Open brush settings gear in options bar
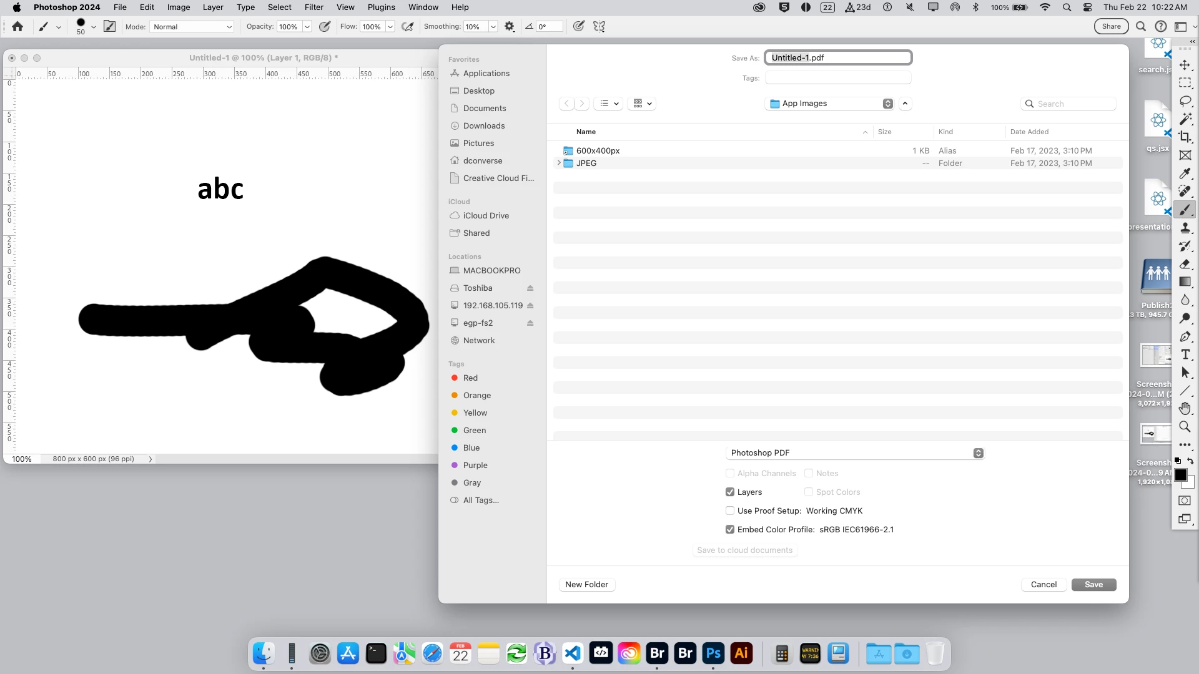This screenshot has height=674, width=1199. pyautogui.click(x=510, y=27)
